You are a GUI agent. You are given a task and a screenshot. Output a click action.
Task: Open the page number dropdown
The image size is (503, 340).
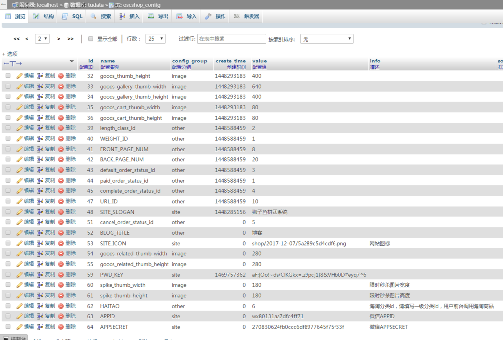click(43, 39)
